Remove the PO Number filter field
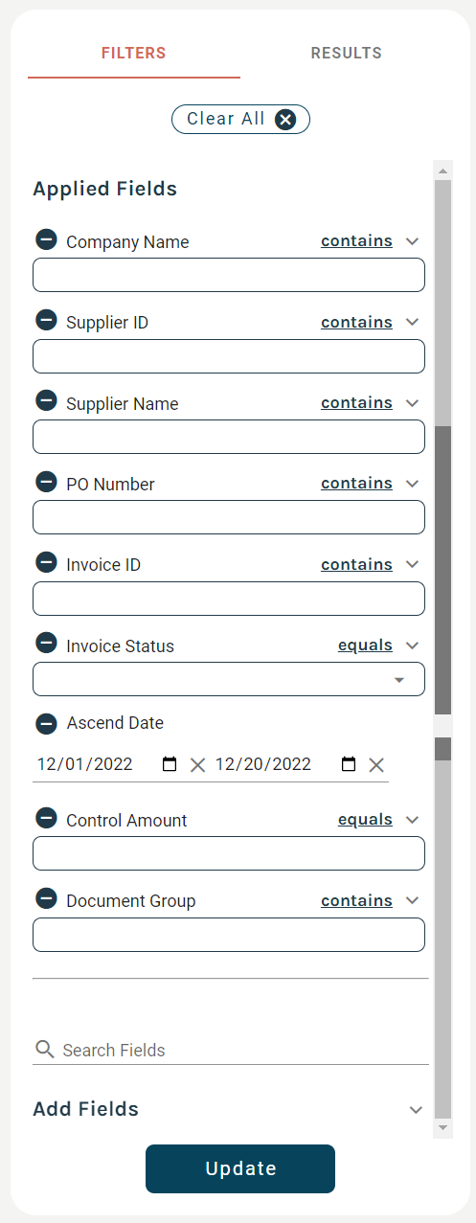 point(46,482)
